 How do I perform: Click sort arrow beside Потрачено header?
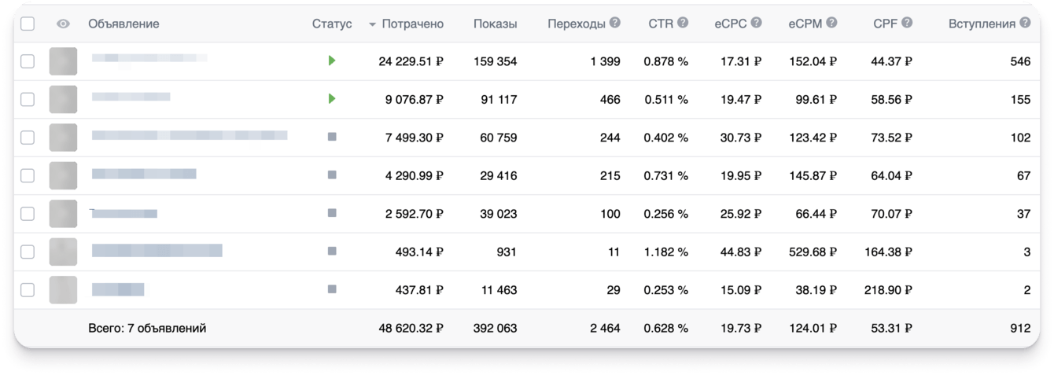click(372, 24)
